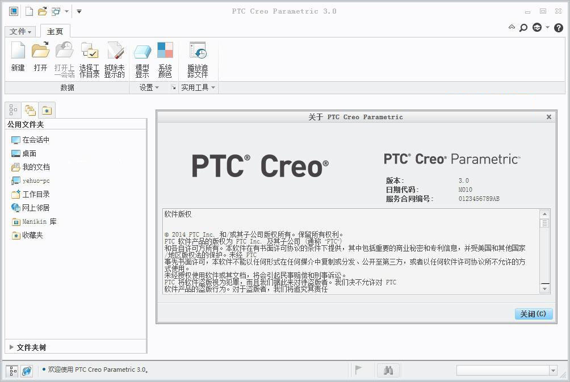Switch to the 主页 ribbon tab

pyautogui.click(x=55, y=31)
